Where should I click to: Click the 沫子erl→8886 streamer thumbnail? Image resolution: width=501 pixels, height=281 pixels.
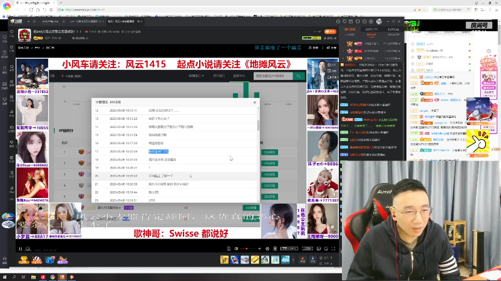323,149
